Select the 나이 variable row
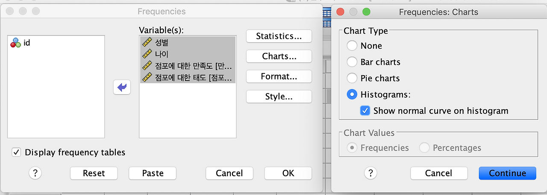Screen dimensions: 547x195 tap(188, 54)
